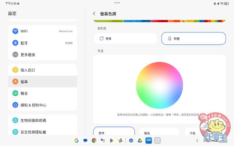
Task: Go back from 螢幕色調 page
Action: 94,14
